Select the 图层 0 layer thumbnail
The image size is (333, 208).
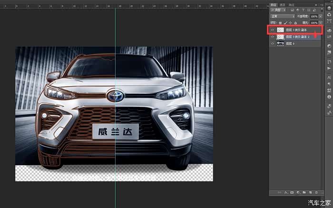280,43
